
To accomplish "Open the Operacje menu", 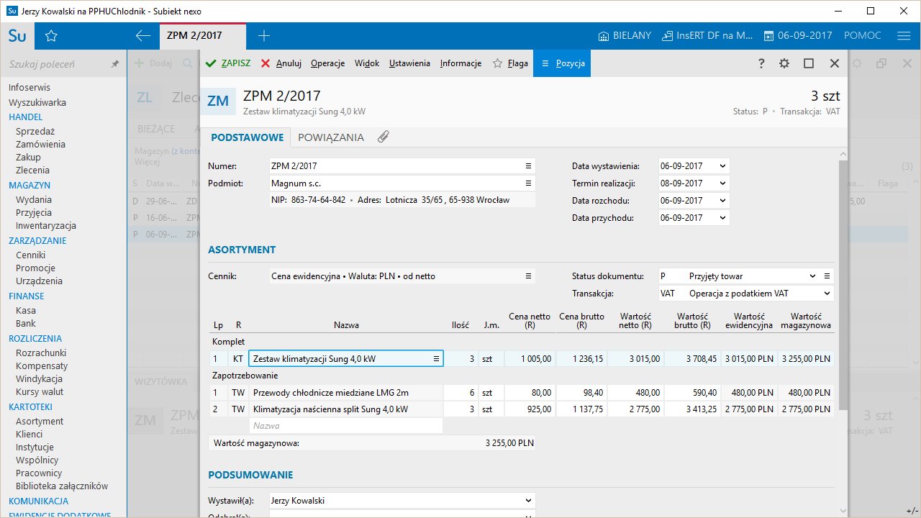I will [327, 63].
